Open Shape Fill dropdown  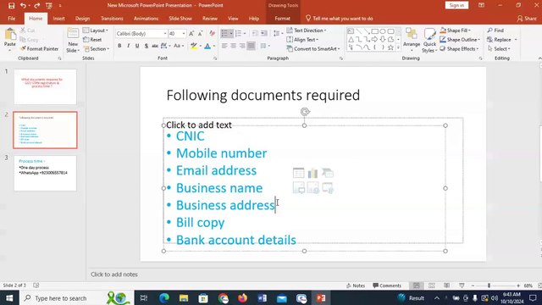pyautogui.click(x=456, y=30)
